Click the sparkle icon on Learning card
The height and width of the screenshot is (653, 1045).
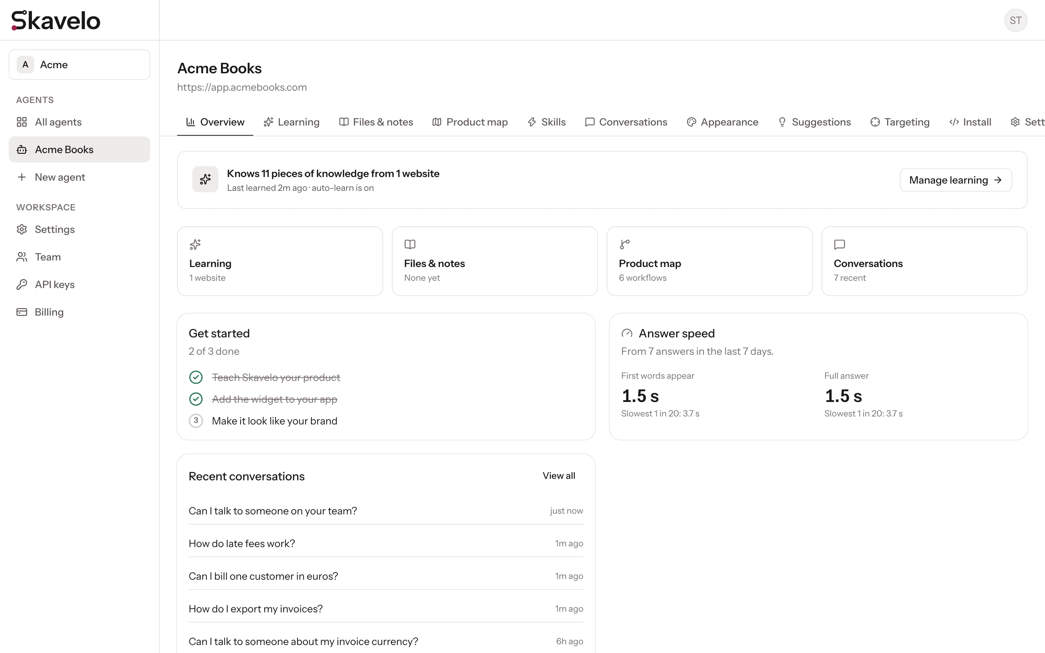195,245
